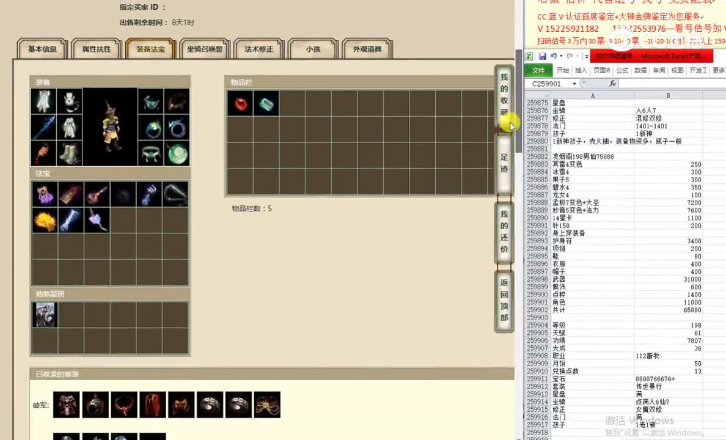Select the cell reading 112畜牧
This screenshot has width=726, height=440.
tap(669, 356)
